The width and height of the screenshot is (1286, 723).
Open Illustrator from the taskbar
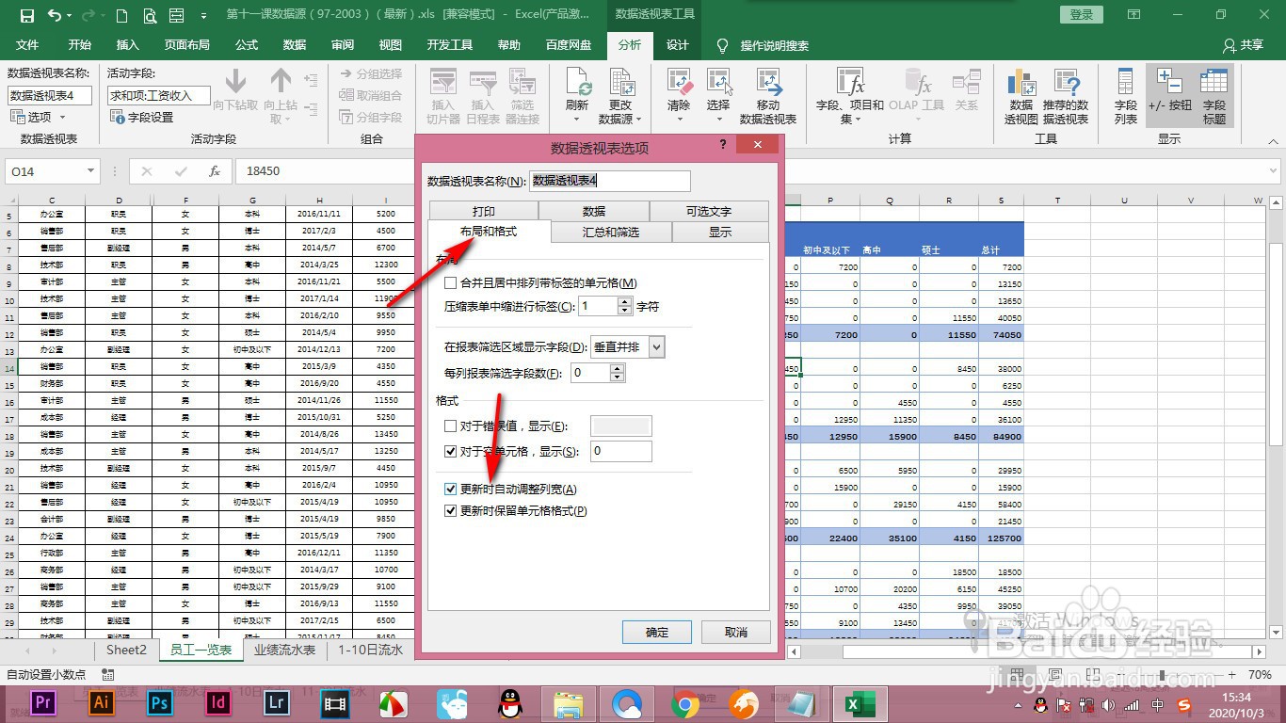tap(102, 702)
